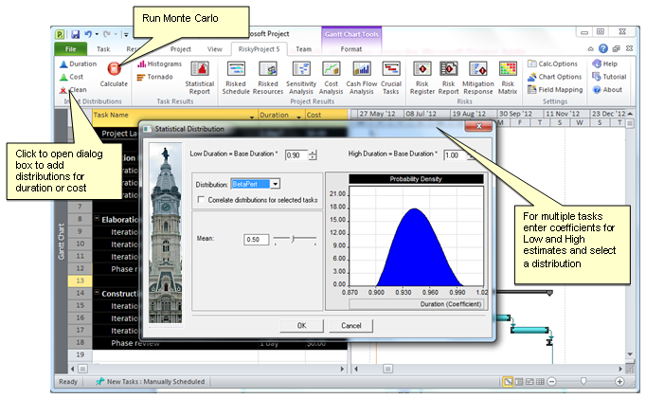The height and width of the screenshot is (399, 646).
Task: Open the Tornado chart
Action: point(155,77)
